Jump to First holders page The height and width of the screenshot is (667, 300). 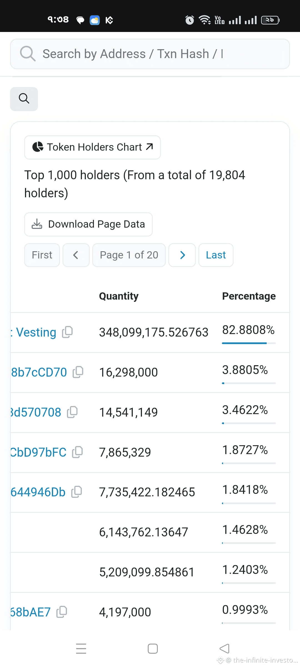tap(42, 255)
